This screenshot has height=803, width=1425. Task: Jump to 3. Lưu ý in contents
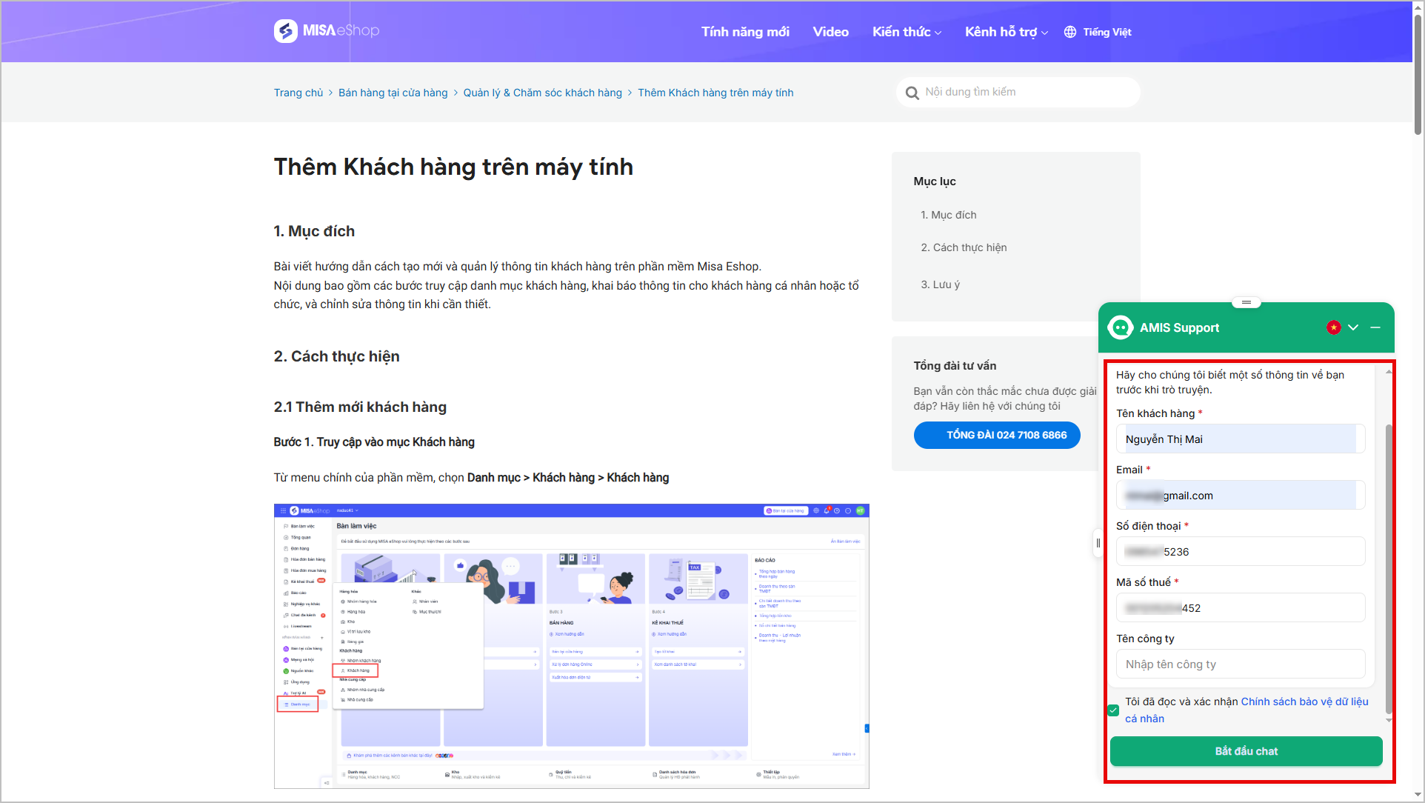click(x=940, y=284)
